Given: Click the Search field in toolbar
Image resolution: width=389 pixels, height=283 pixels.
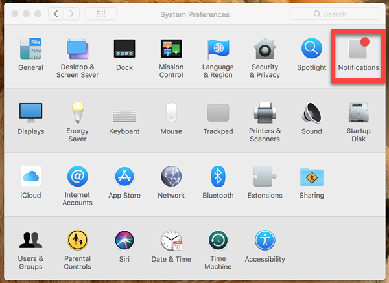Looking at the screenshot, I should point(335,14).
